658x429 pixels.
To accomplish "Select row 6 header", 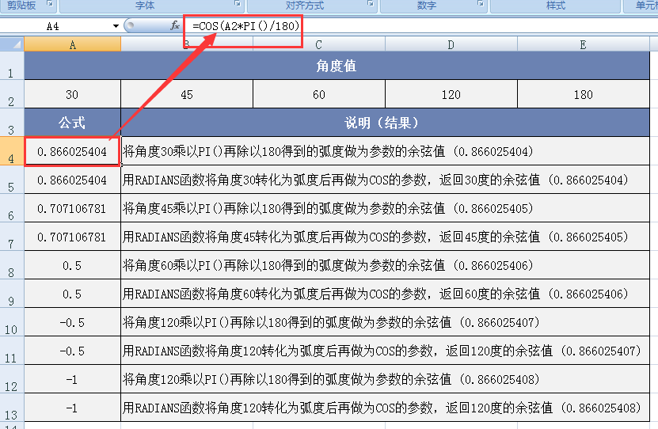I will (x=12, y=208).
